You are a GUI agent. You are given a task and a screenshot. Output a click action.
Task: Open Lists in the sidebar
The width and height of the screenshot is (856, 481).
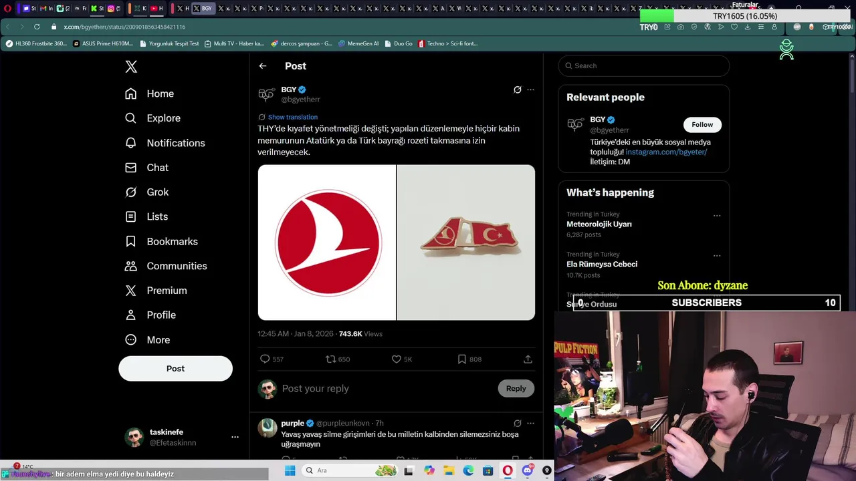coord(146,216)
